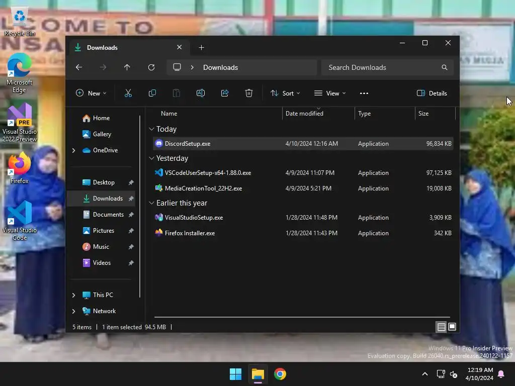Click the Share icon in toolbar
Image resolution: width=515 pixels, height=386 pixels.
(x=225, y=93)
